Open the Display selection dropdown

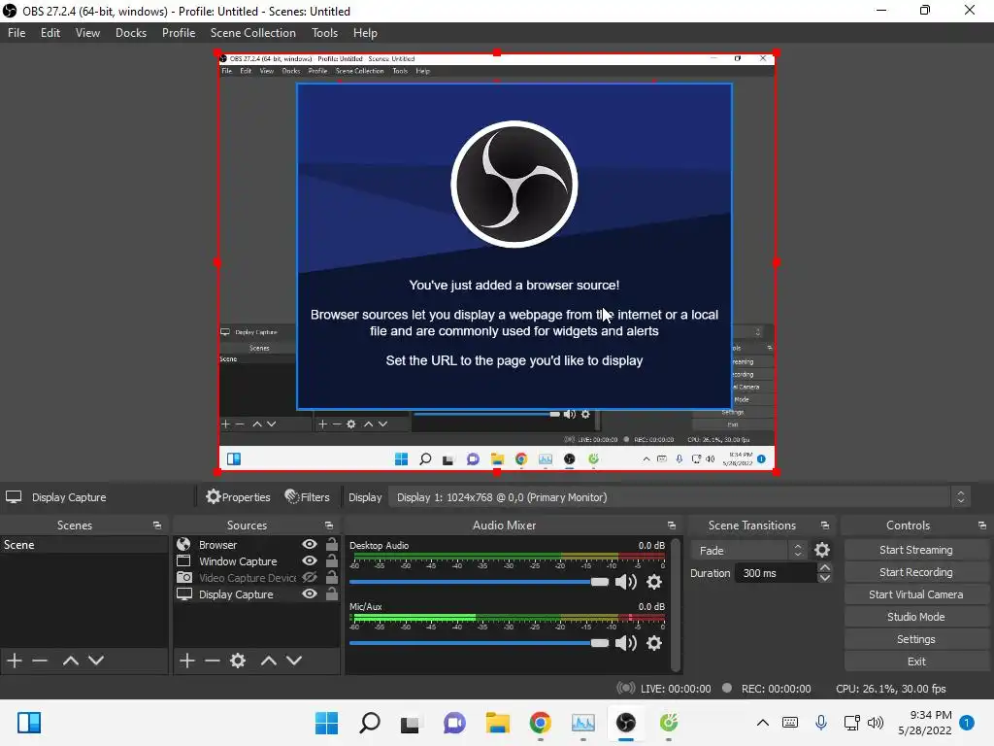point(679,497)
